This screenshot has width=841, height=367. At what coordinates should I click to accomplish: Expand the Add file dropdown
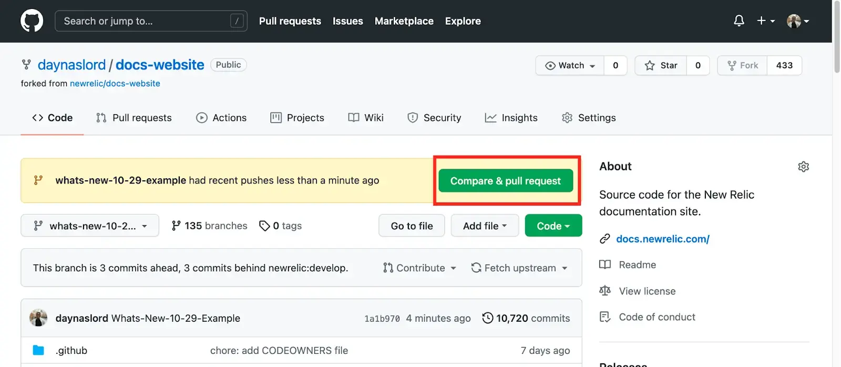[x=485, y=226]
